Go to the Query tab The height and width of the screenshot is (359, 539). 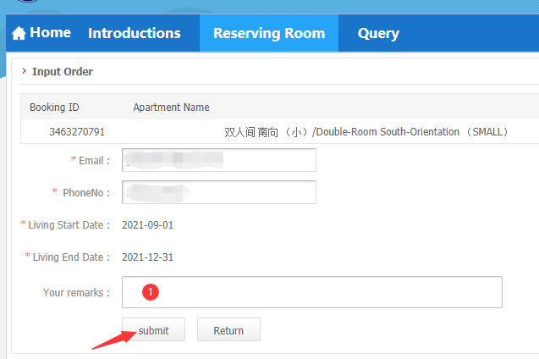pyautogui.click(x=378, y=34)
